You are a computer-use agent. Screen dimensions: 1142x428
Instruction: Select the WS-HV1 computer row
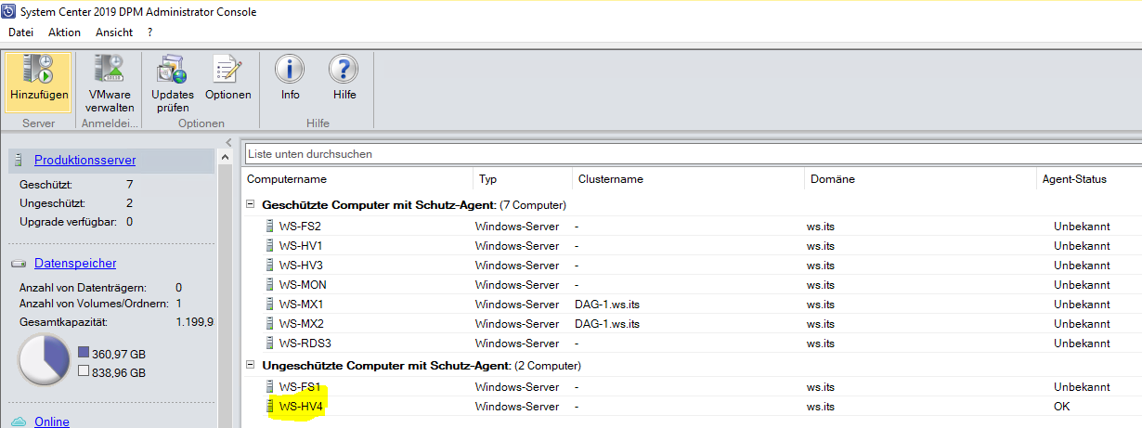(x=692, y=245)
